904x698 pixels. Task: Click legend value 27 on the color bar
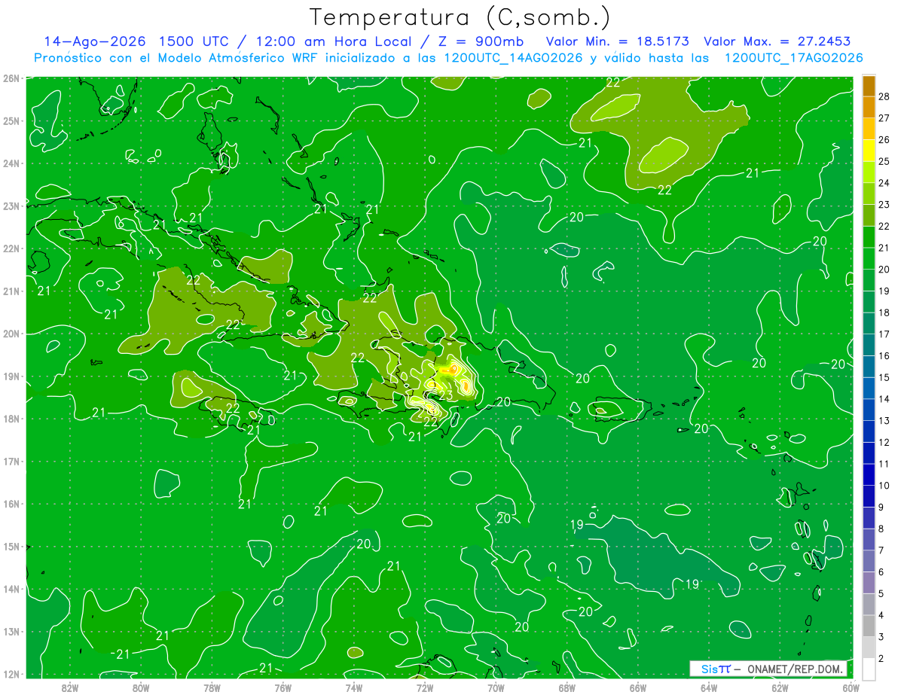[x=884, y=118]
